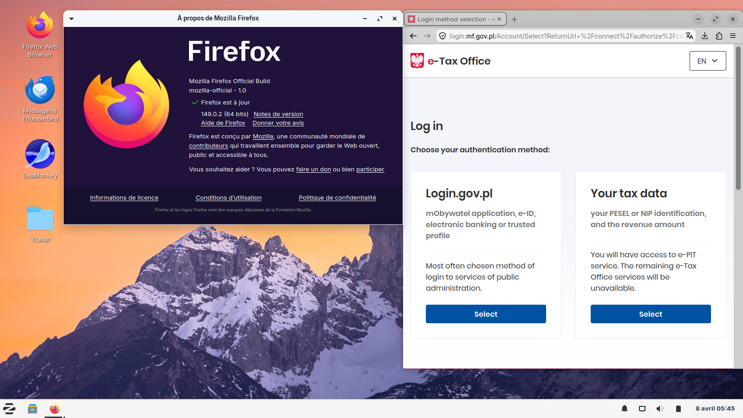The image size is (743, 418).
Task: Open the Donner votre avis link
Action: tap(278, 123)
